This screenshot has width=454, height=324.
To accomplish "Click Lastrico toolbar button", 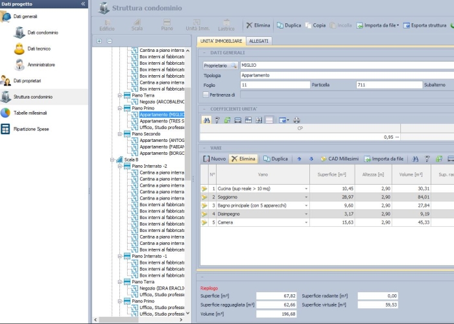I will [226, 25].
